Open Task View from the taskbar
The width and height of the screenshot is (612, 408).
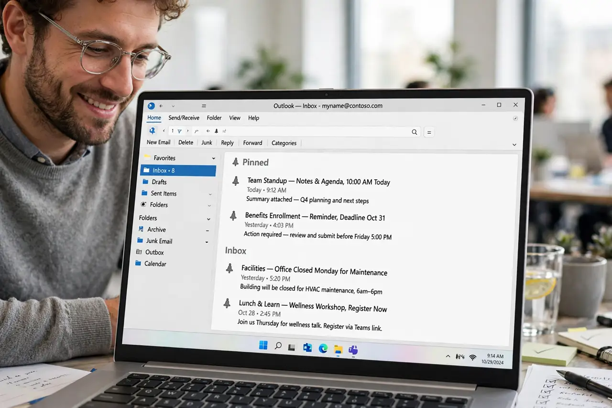292,347
